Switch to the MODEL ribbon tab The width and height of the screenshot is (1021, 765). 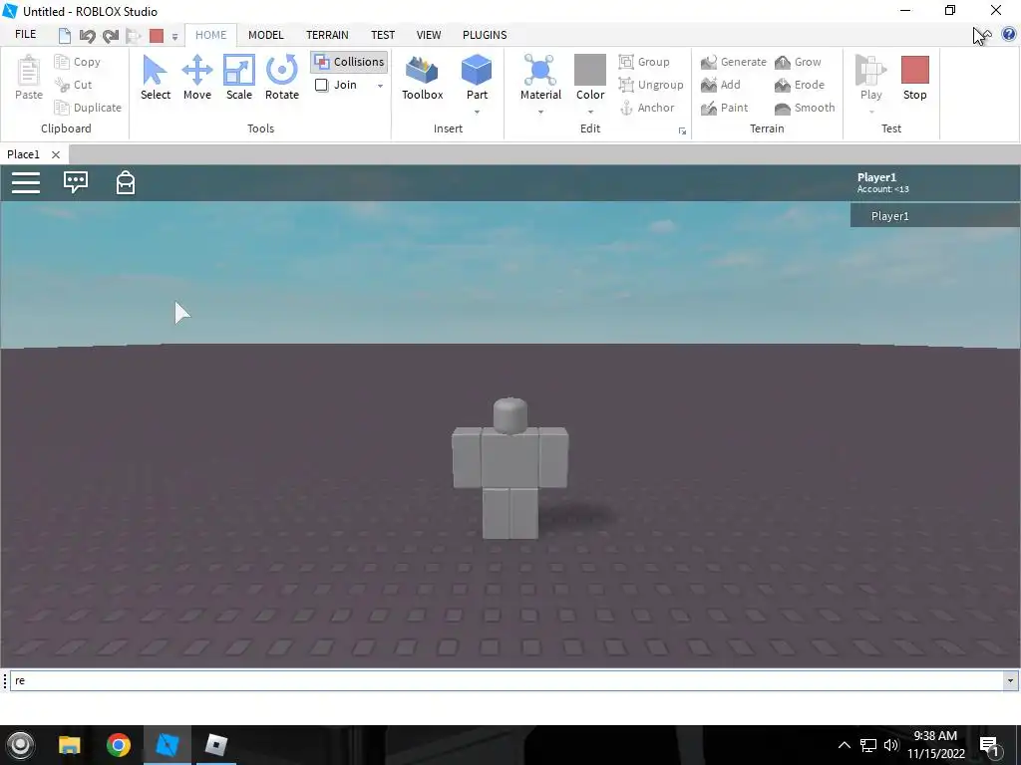265,35
